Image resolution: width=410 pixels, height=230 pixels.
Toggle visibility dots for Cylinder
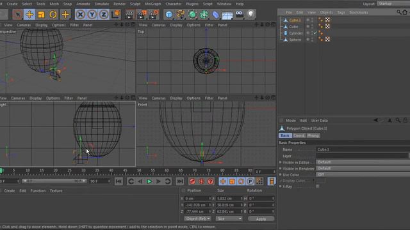(312, 33)
